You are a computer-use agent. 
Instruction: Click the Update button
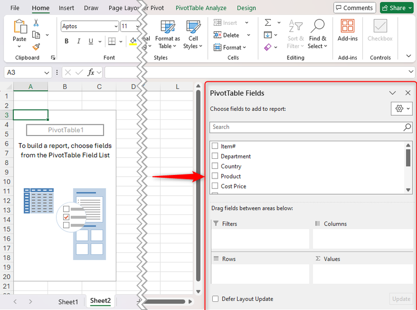click(x=401, y=299)
